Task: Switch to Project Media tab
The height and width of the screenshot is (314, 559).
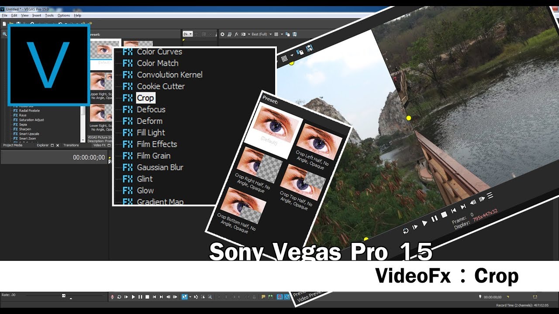Action: point(13,145)
